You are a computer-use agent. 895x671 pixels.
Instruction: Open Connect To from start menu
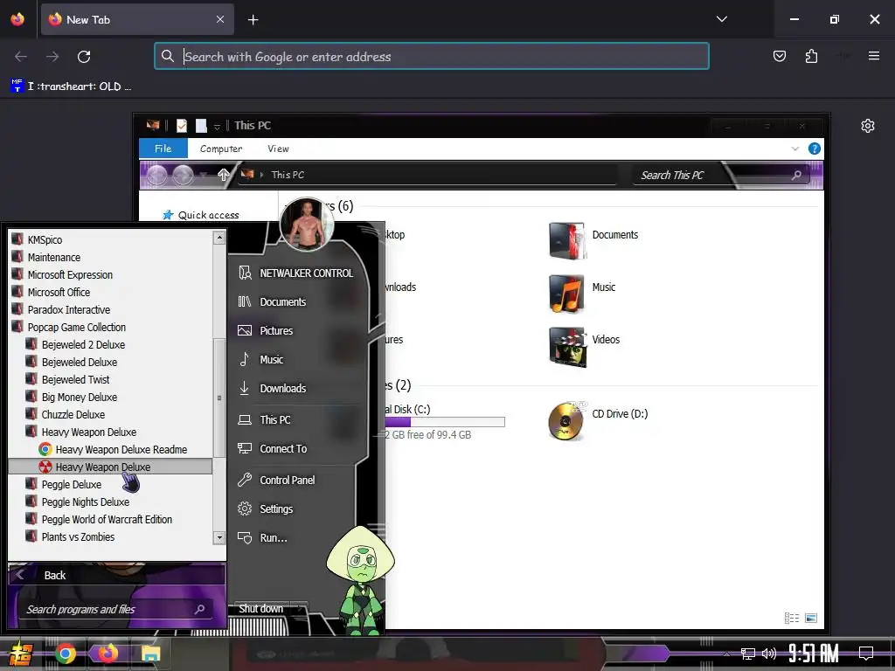click(273, 449)
